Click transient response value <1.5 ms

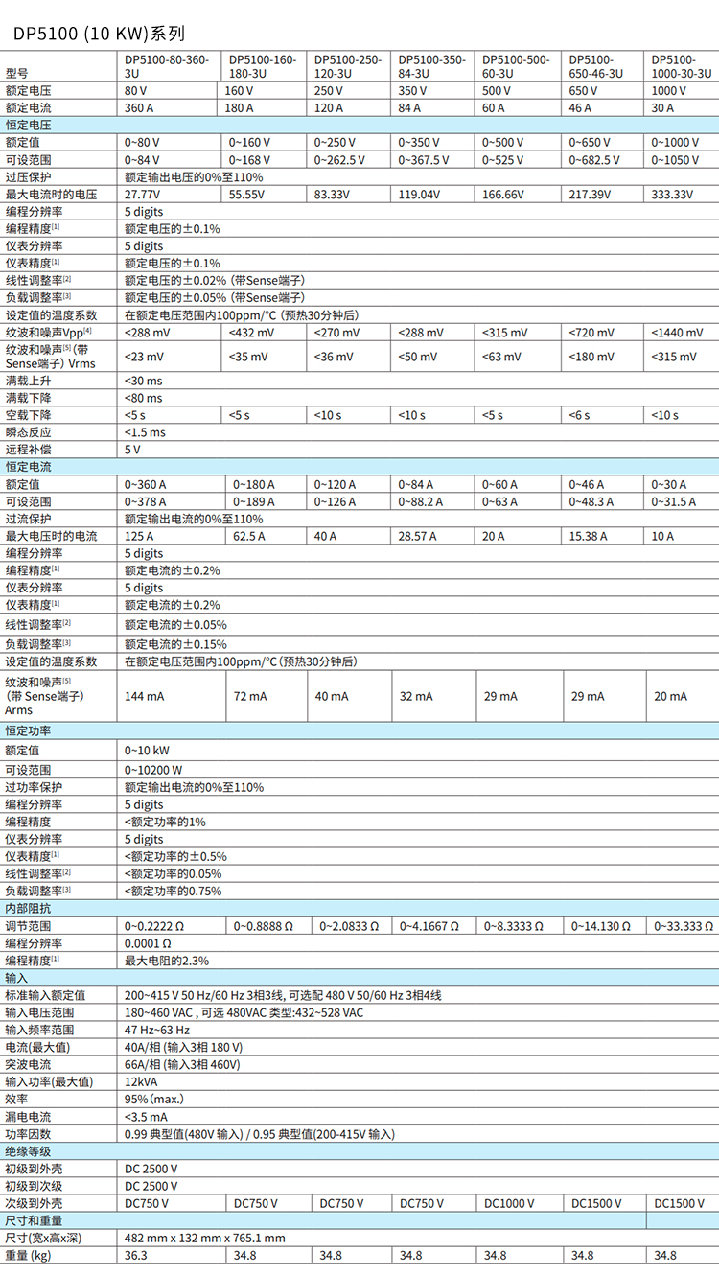[x=145, y=432]
